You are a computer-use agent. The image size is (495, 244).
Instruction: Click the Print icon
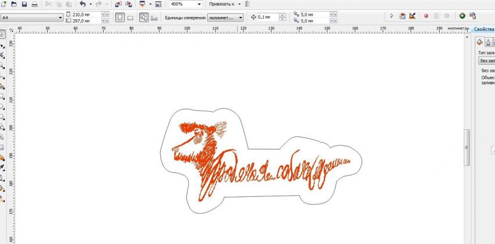[x=34, y=4]
